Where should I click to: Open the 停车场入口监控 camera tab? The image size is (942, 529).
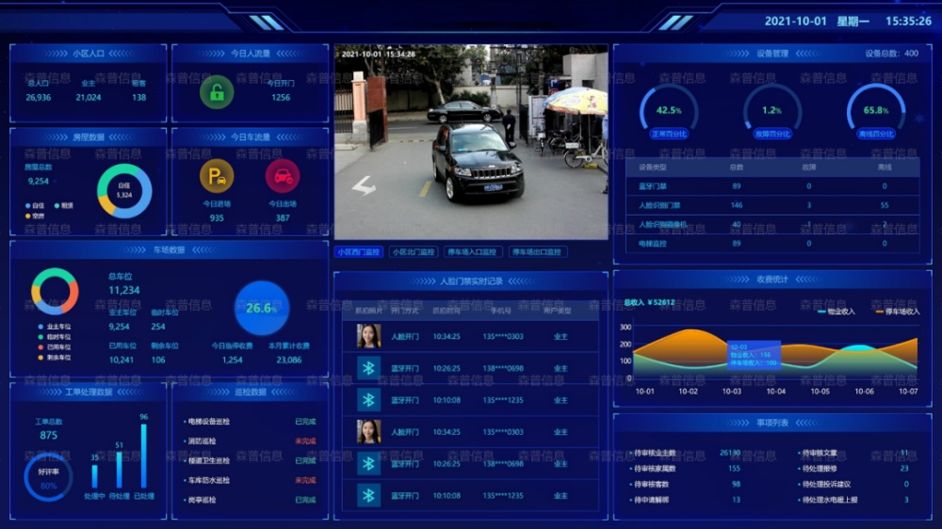point(472,252)
